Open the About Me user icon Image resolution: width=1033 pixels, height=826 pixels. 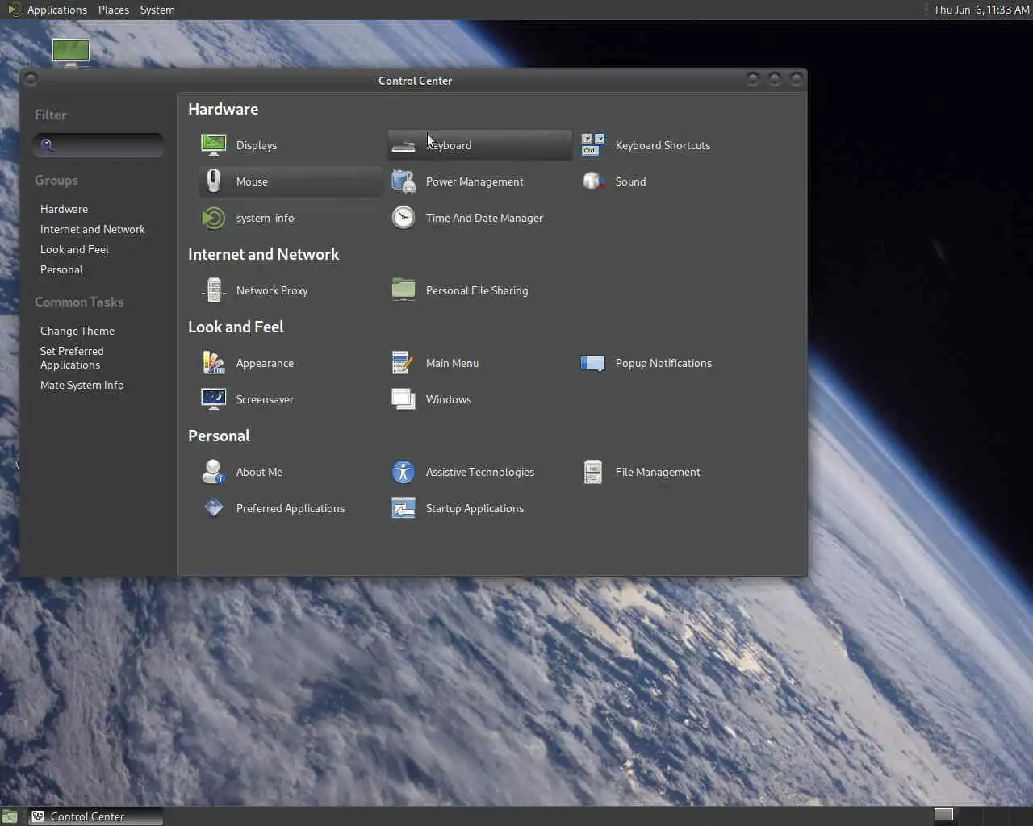pyautogui.click(x=214, y=472)
